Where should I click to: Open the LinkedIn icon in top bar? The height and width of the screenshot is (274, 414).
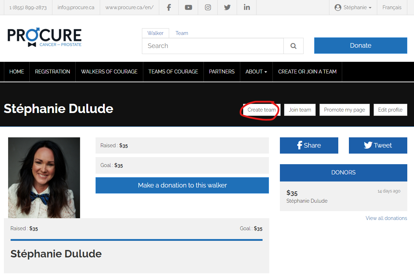tap(247, 7)
